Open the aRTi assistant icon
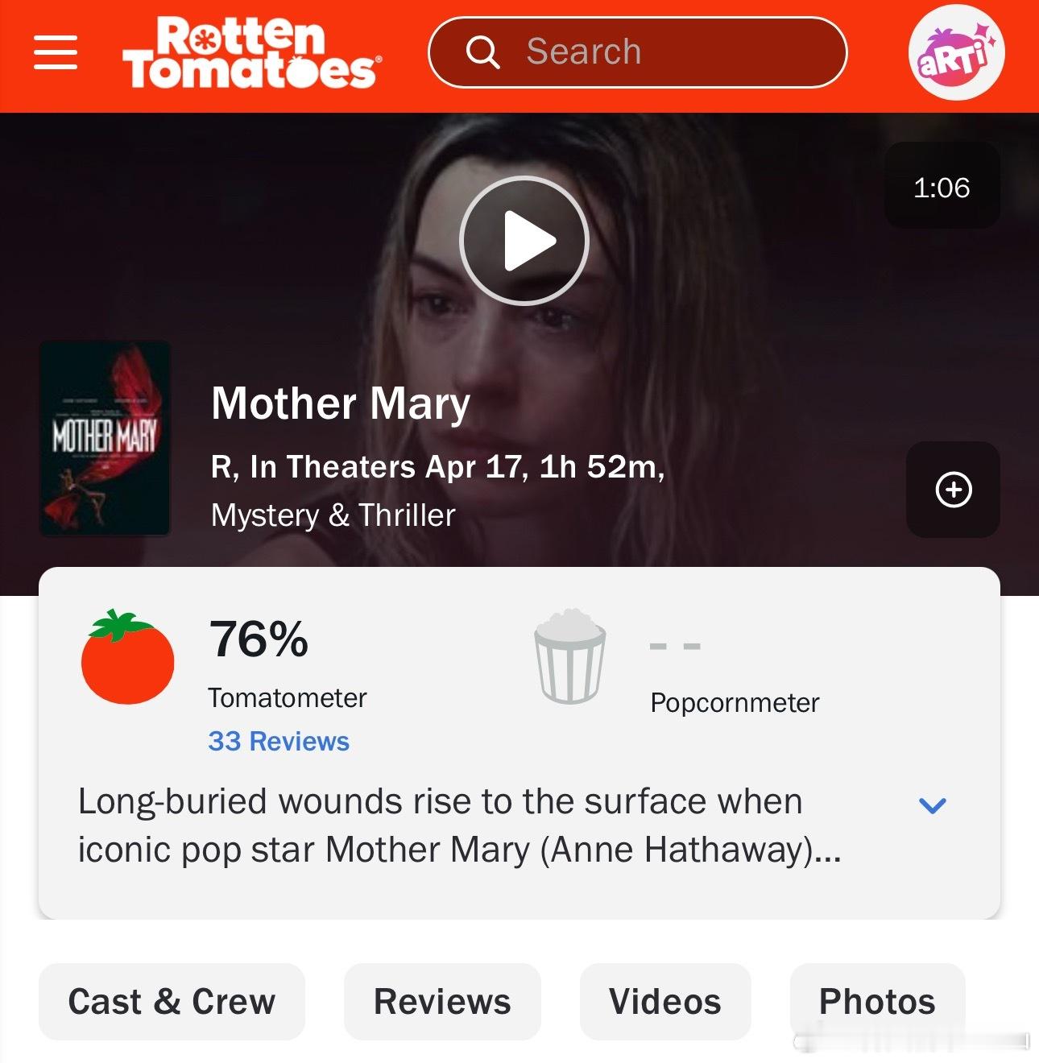This screenshot has width=1039, height=1063. [x=956, y=52]
